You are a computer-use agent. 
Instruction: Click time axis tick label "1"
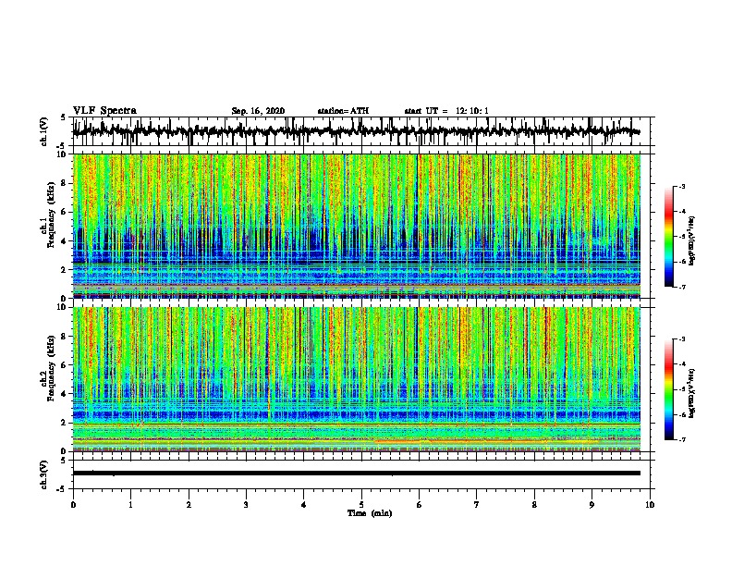coord(130,505)
